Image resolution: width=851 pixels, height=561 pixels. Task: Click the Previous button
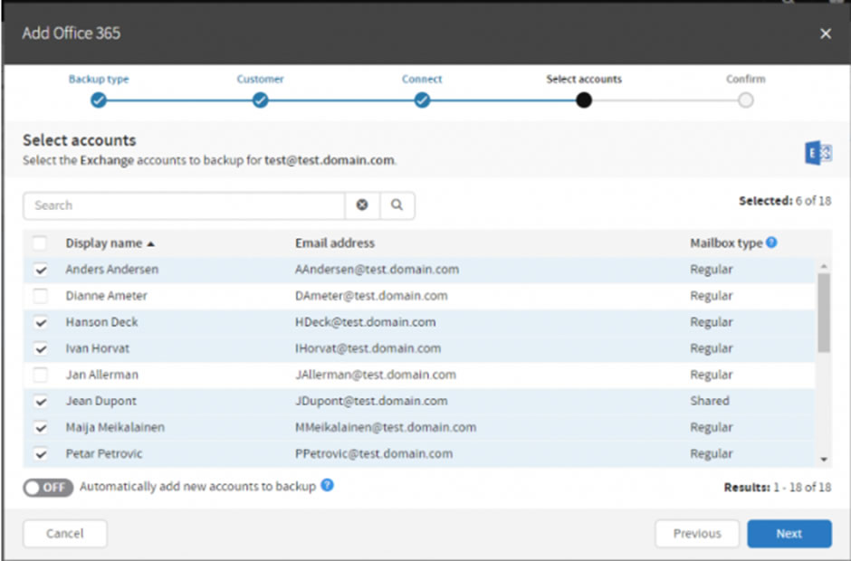coord(697,533)
